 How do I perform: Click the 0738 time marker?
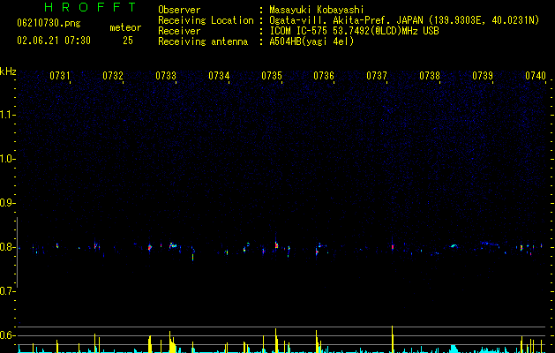pyautogui.click(x=430, y=76)
